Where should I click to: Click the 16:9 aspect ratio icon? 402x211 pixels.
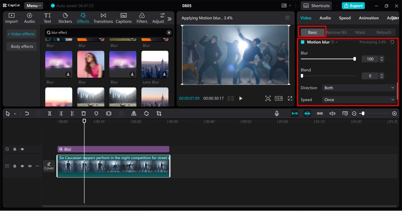(279, 98)
